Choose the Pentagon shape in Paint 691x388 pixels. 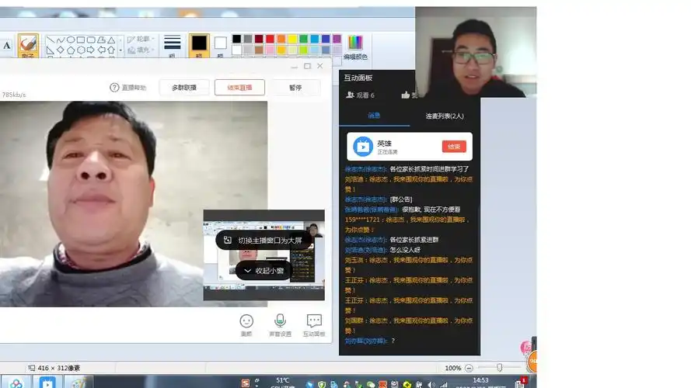point(71,50)
